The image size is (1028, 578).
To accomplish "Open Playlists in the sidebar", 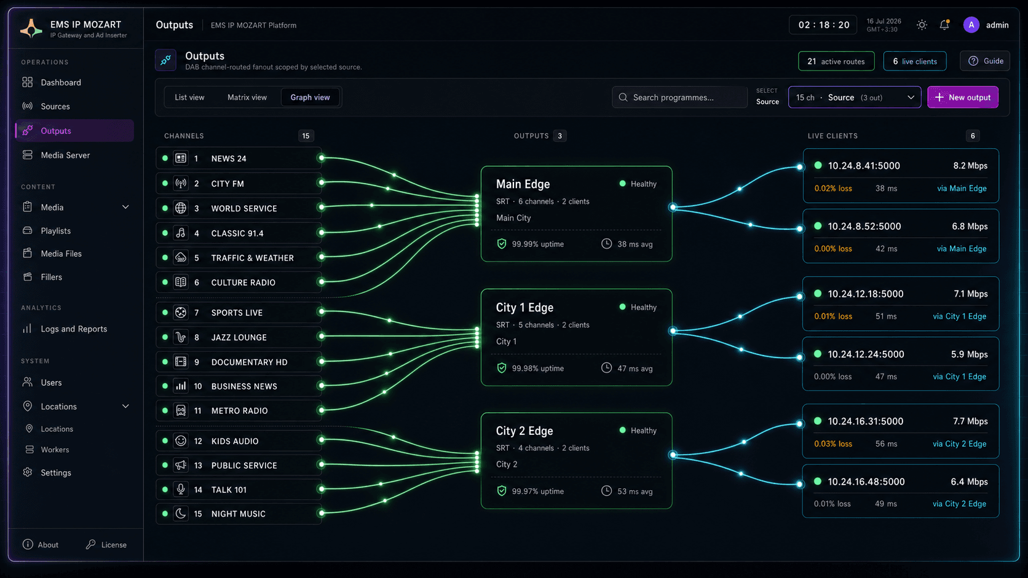I will 74,231.
